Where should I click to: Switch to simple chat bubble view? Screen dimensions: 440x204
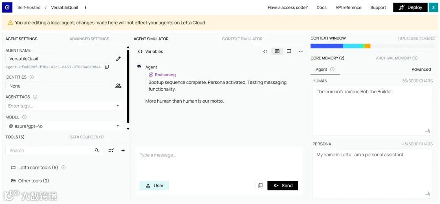(x=289, y=51)
